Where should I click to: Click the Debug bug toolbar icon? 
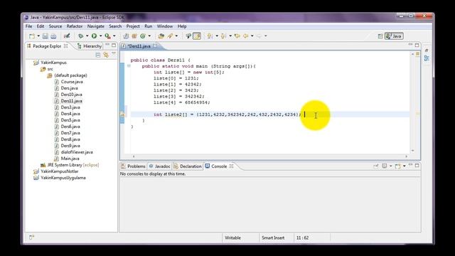80,36
